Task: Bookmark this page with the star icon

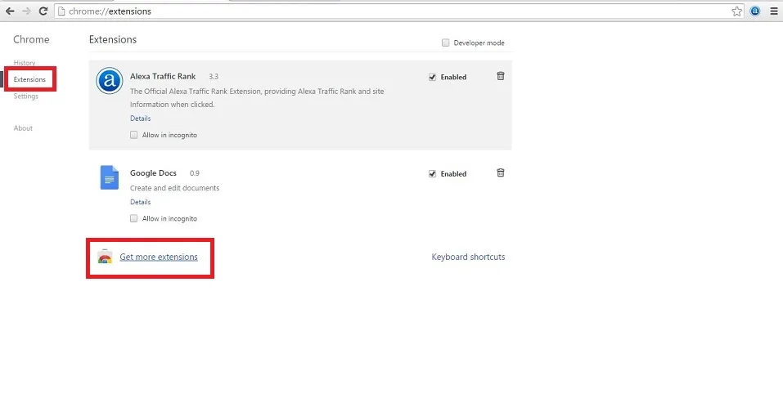Action: (x=736, y=11)
